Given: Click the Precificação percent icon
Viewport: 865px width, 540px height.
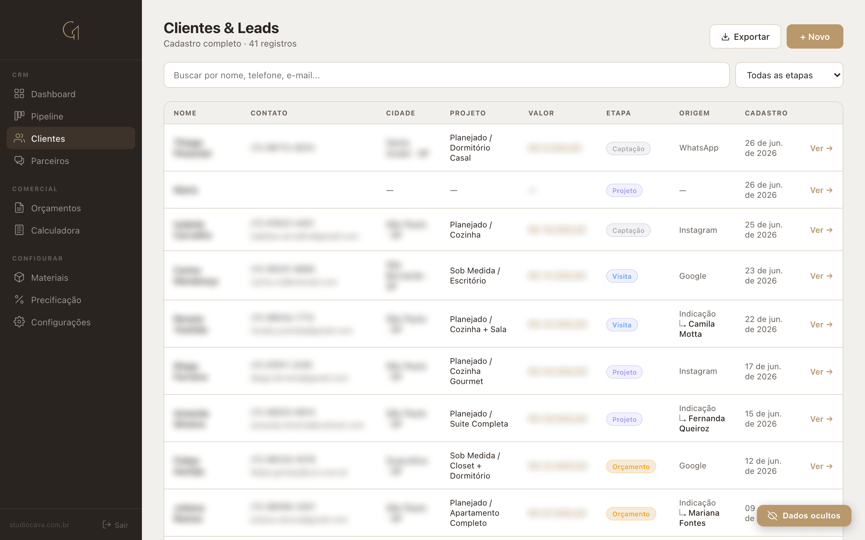Looking at the screenshot, I should coord(19,299).
